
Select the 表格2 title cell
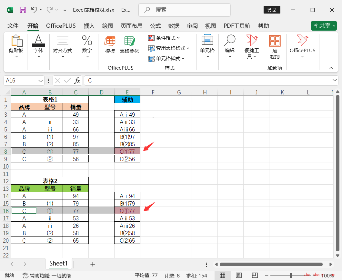[50, 181]
